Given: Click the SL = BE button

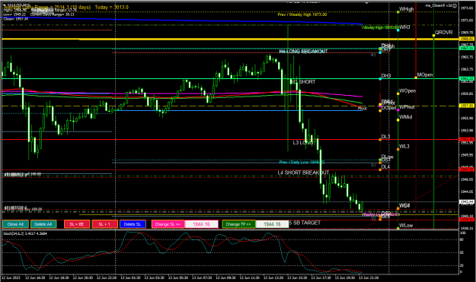Looking at the screenshot, I should pos(77,224).
